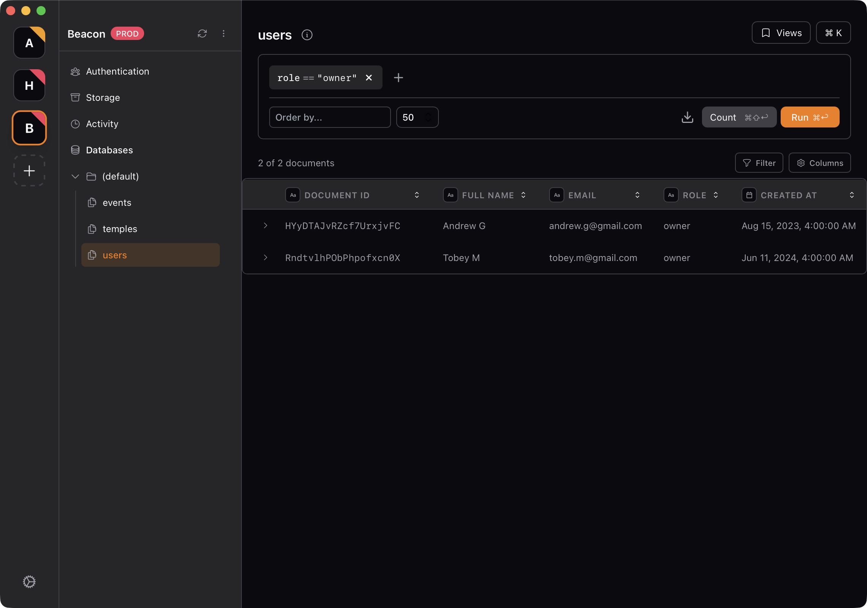Click the 2 of 2 documents label
Screen dimensions: 867x608
point(296,163)
